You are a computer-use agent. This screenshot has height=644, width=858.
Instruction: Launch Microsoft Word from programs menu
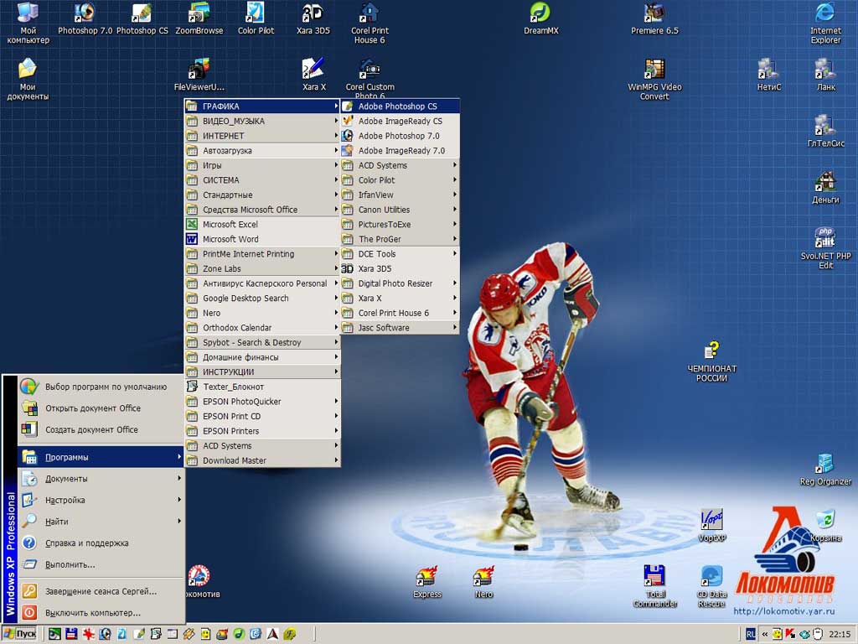point(262,239)
